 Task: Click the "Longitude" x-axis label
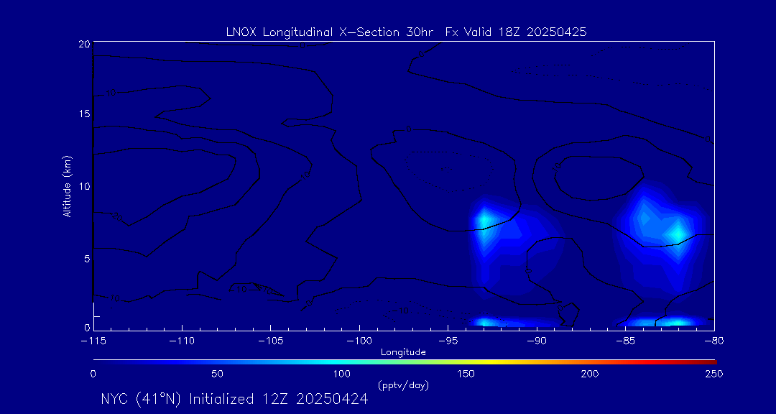coord(403,352)
